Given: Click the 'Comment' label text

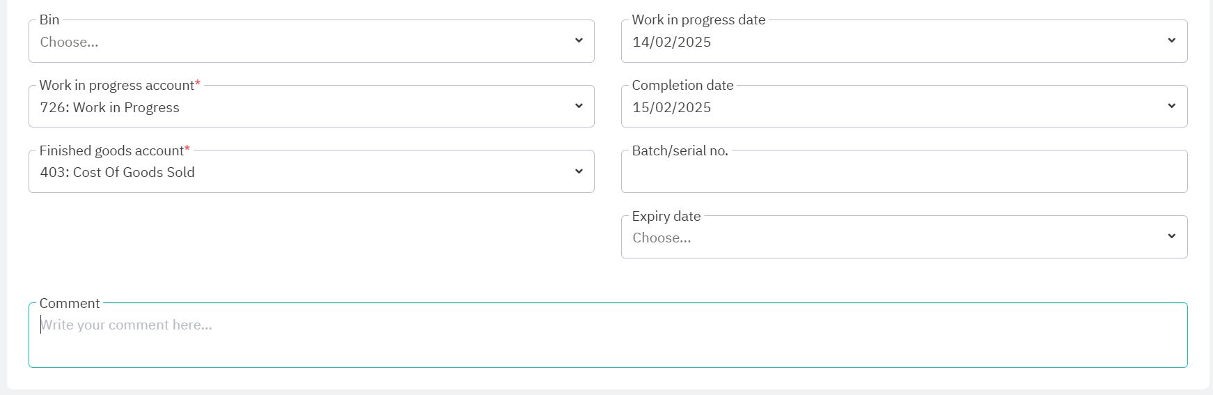Looking at the screenshot, I should point(70,304).
